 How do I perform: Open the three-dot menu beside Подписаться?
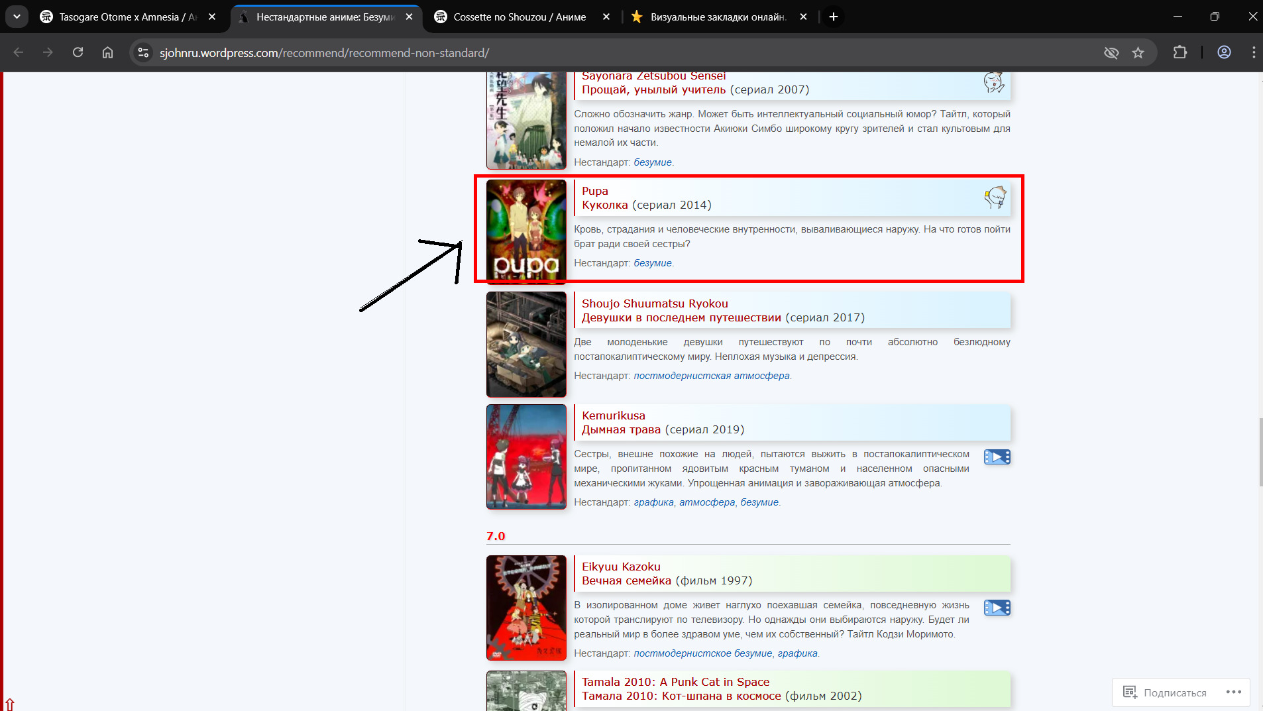pos(1233,692)
